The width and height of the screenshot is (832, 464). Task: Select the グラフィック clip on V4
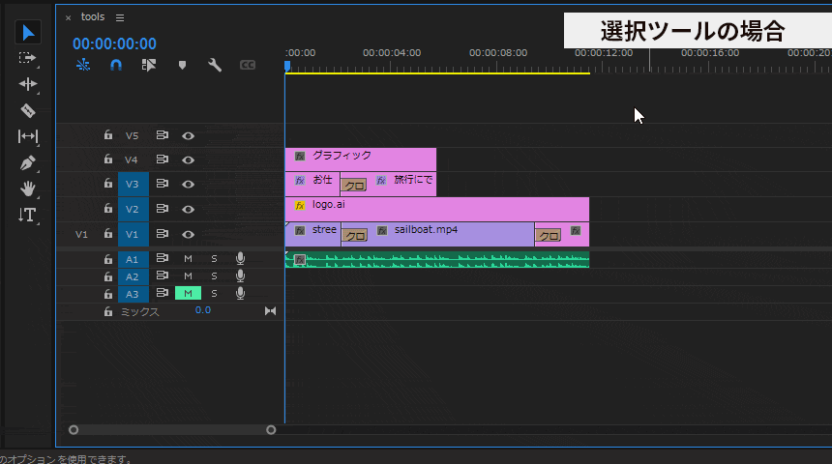point(360,159)
